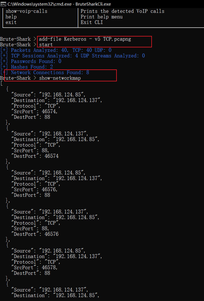Click the 'Passwords Found: 0' line
204x301 pixels.
31,61
